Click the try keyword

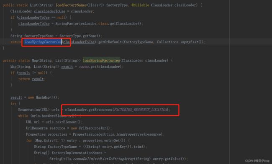point(13,104)
